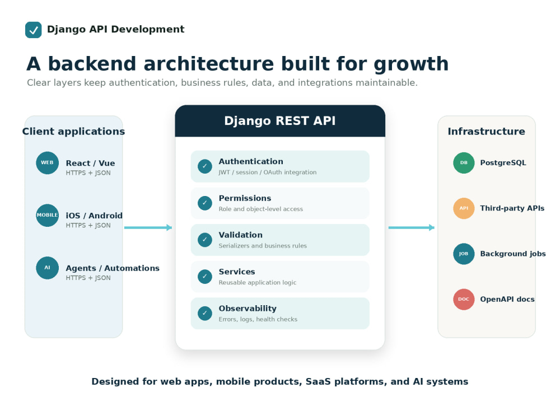Click the 'Agents / Automations' label
This screenshot has height=420, width=560.
tap(113, 268)
